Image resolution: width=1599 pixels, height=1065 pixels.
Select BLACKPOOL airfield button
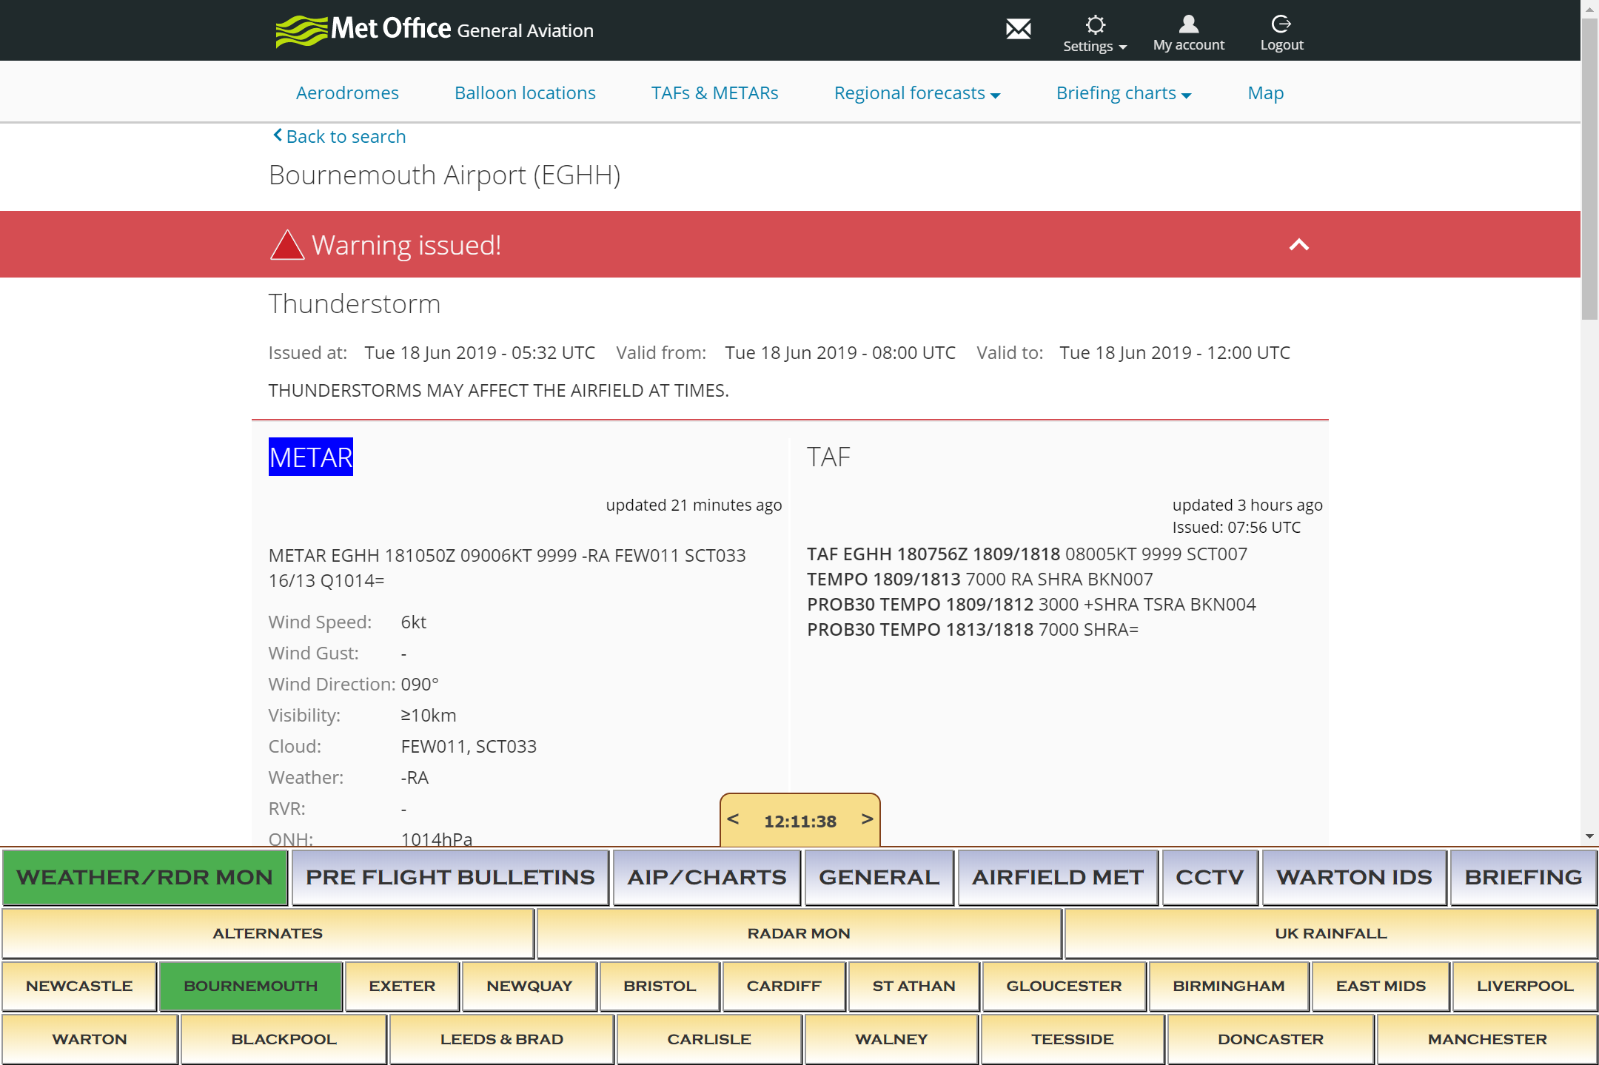pyautogui.click(x=284, y=1040)
